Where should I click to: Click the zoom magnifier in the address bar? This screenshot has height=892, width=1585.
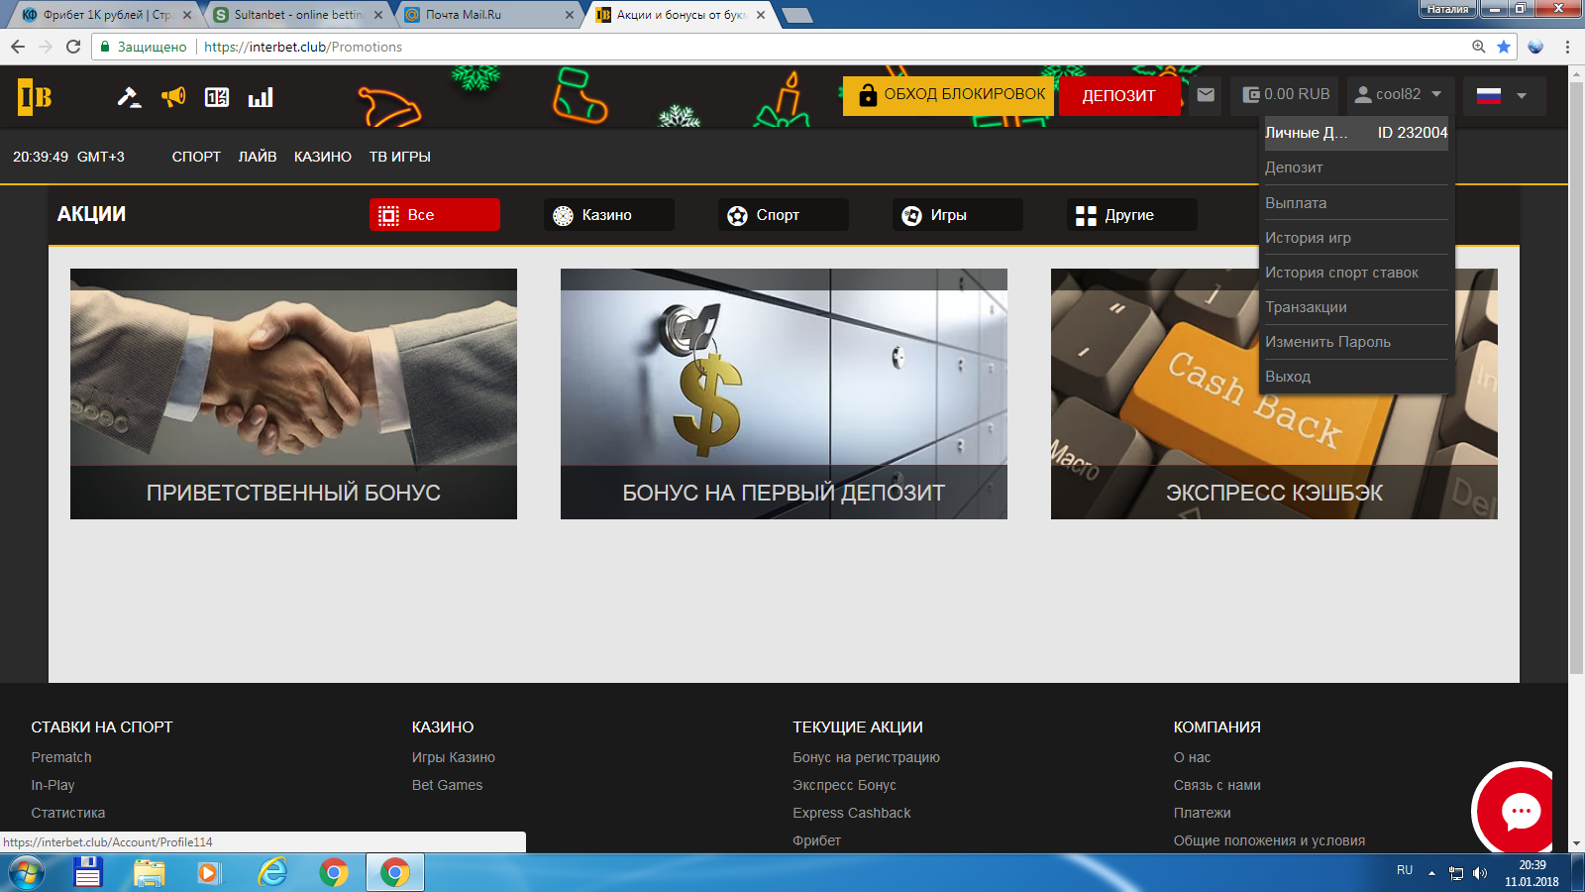tap(1479, 47)
